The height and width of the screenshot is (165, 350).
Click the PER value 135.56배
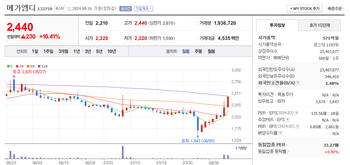click(x=319, y=113)
